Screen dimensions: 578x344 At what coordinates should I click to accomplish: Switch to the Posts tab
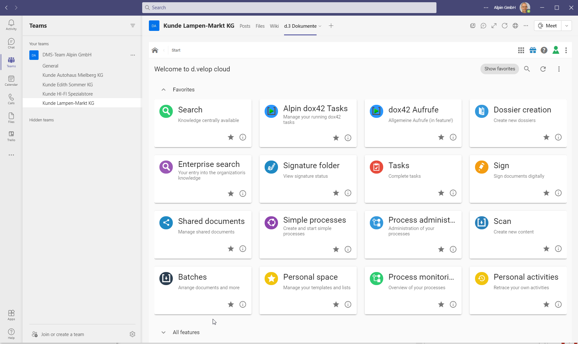coord(245,26)
